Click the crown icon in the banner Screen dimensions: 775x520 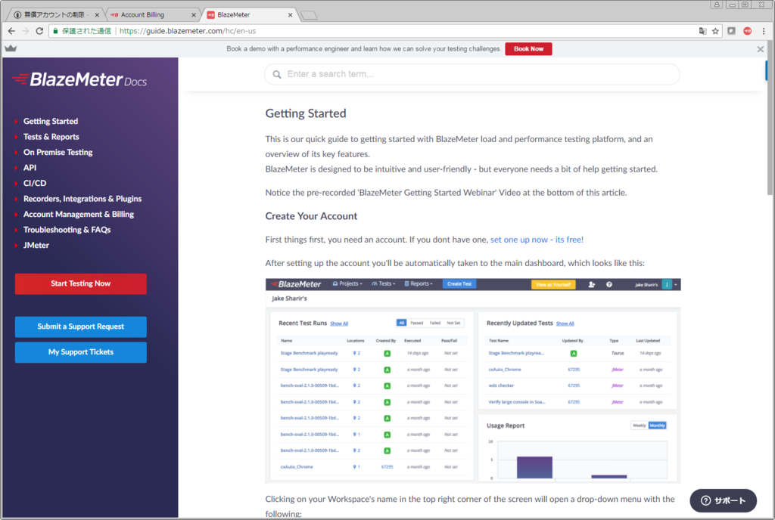(x=11, y=48)
